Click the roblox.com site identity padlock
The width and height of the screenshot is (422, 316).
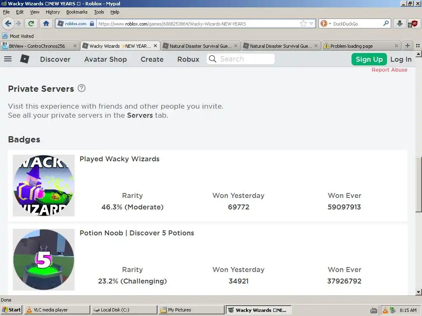tap(91, 23)
